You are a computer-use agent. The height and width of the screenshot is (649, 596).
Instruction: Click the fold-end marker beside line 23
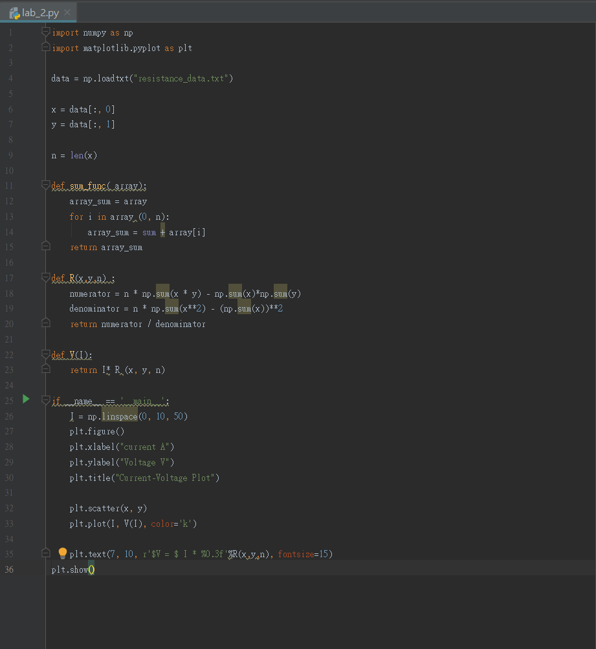click(45, 369)
